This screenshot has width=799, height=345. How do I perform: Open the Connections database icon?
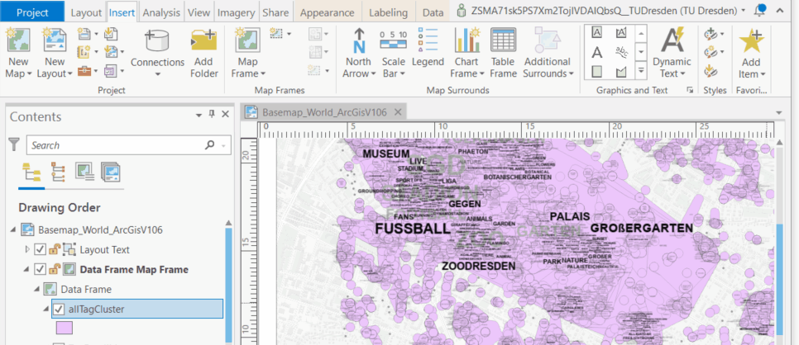[x=157, y=40]
